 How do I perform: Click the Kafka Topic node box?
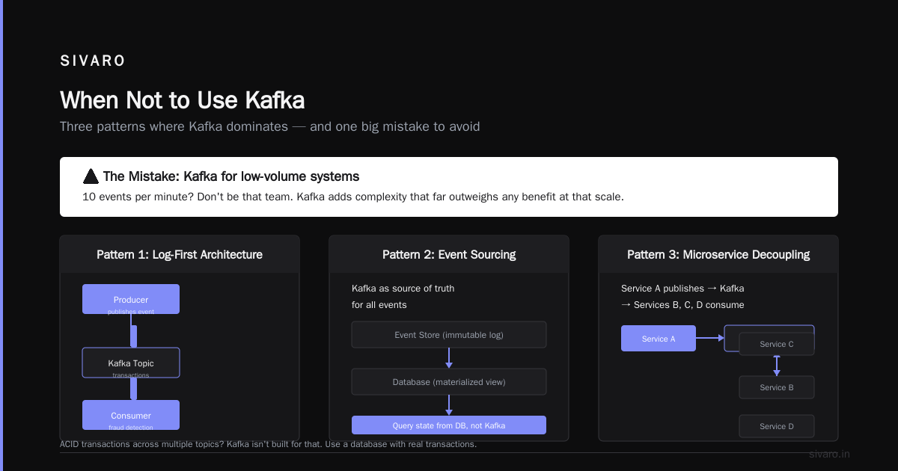(x=131, y=363)
